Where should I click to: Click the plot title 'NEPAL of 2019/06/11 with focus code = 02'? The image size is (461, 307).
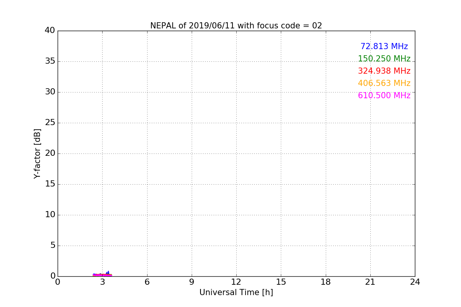coord(236,26)
